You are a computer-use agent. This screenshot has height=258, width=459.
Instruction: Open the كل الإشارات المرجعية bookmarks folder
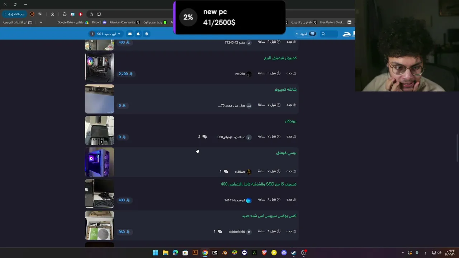click(18, 22)
